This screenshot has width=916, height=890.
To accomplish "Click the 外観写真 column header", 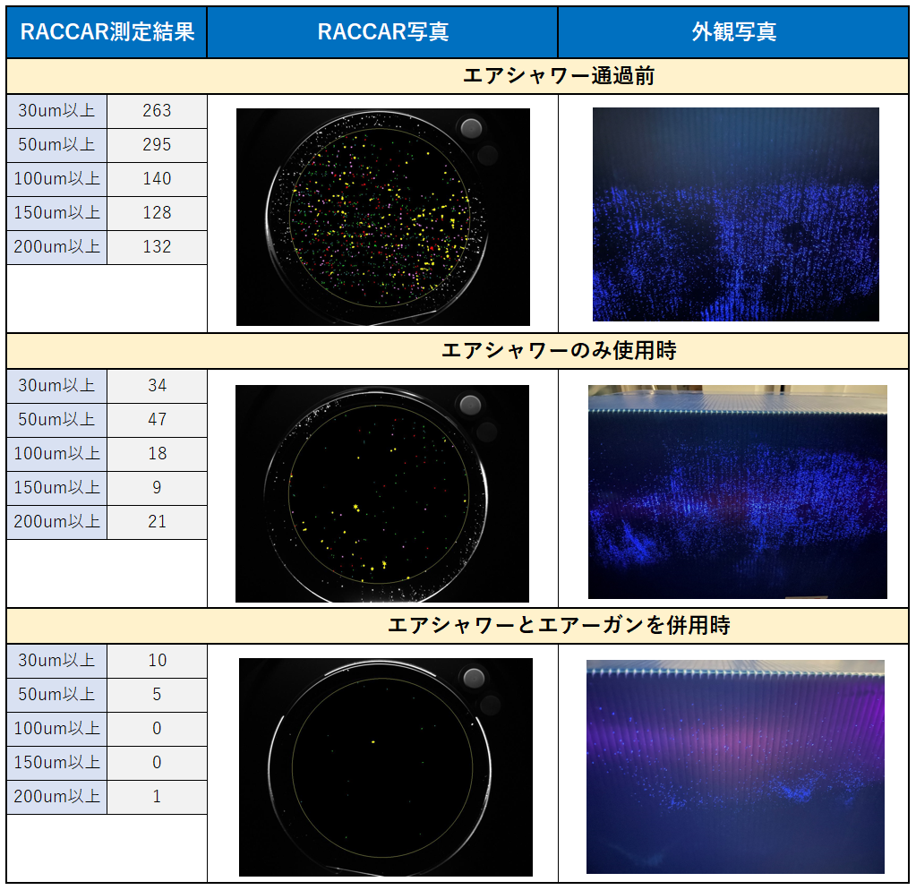I will [x=733, y=33].
